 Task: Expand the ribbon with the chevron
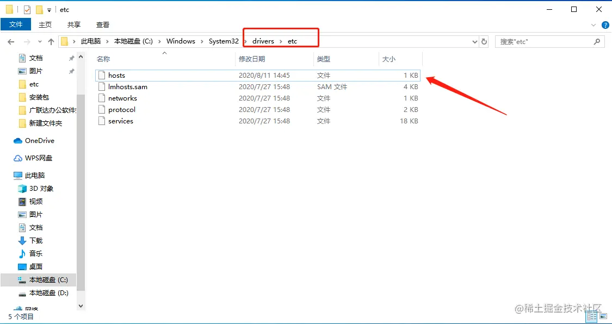594,24
